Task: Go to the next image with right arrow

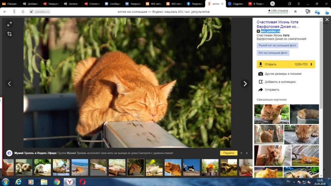Action: coord(245,84)
